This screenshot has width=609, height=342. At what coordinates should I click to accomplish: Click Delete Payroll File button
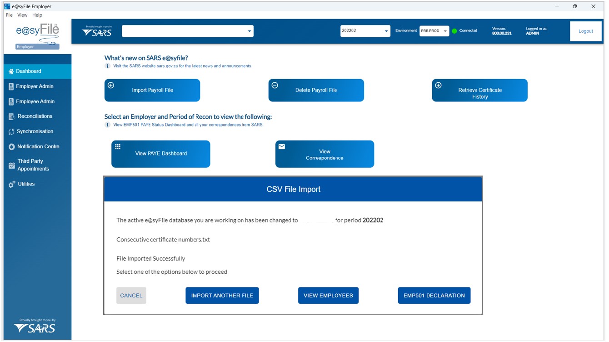pos(316,90)
